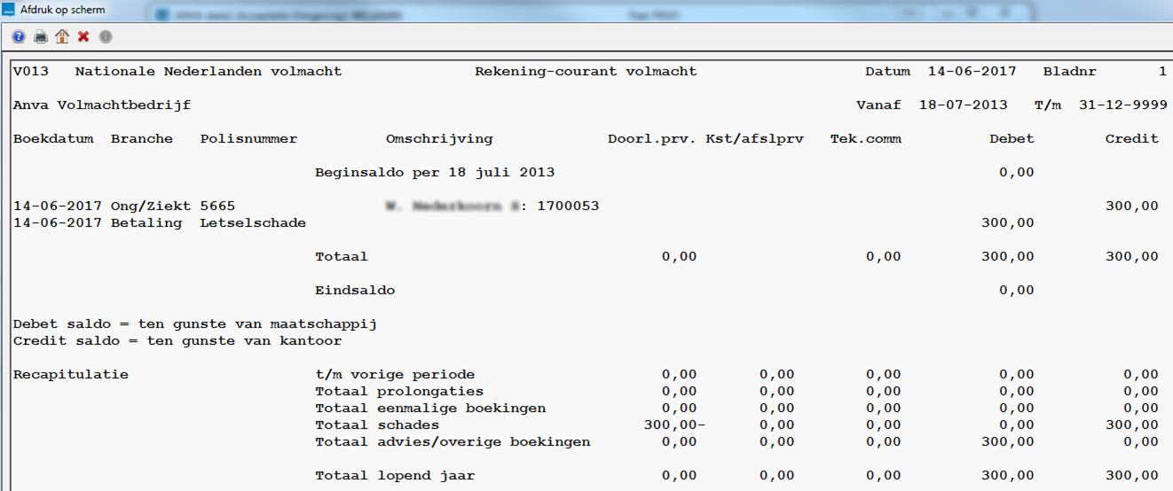This screenshot has width=1173, height=491.
Task: Click the 'Debet' column header
Action: pyautogui.click(x=1012, y=138)
